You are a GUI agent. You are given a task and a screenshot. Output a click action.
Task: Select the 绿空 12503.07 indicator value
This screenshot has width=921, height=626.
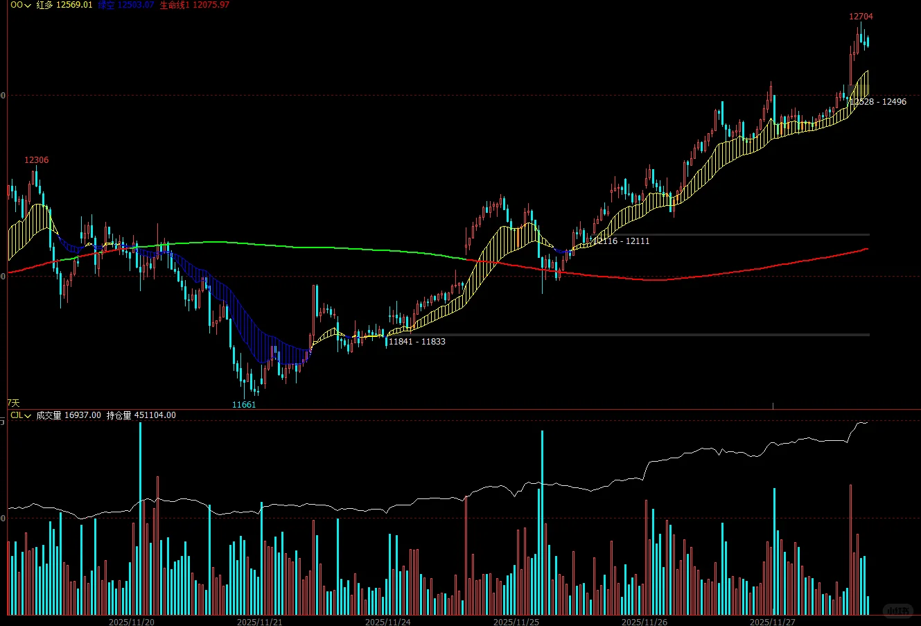126,5
